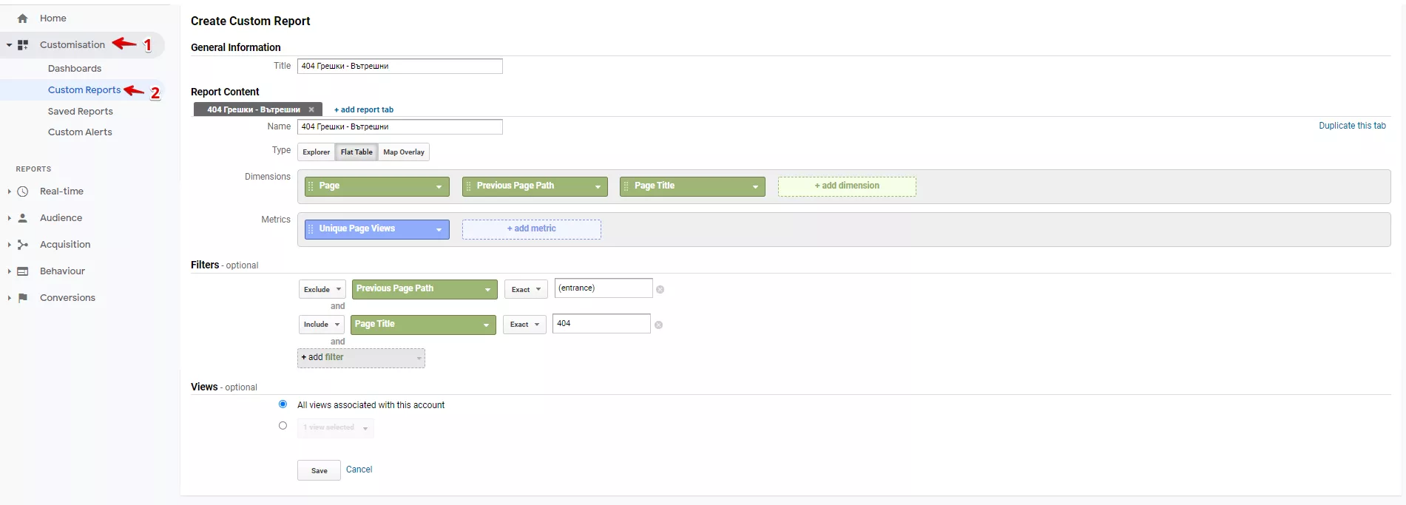Open Previous Page Path dimension dropdown

coord(598,186)
